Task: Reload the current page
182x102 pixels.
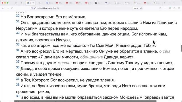Action: [x=12, y=8]
